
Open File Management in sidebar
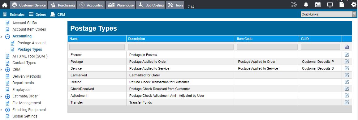(x=27, y=103)
